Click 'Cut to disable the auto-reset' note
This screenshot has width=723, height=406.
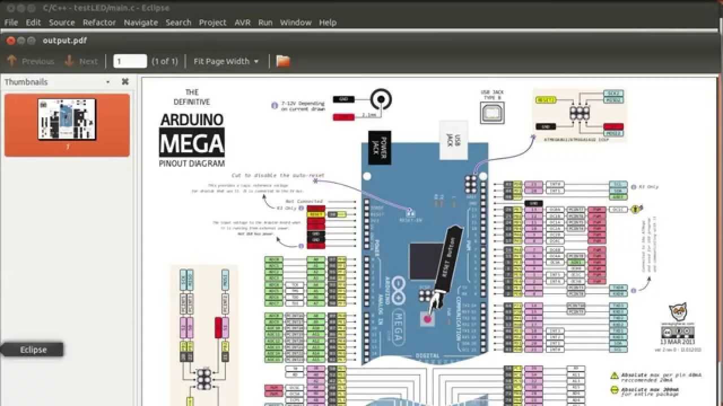pyautogui.click(x=278, y=175)
